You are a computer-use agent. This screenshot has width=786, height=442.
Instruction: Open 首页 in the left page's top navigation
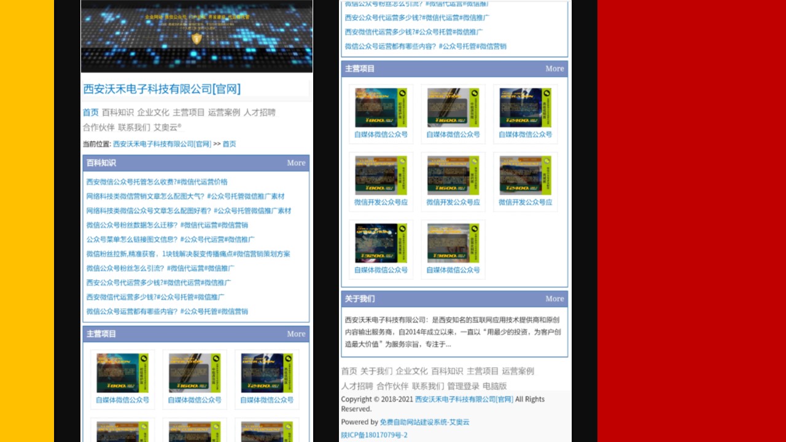[91, 112]
